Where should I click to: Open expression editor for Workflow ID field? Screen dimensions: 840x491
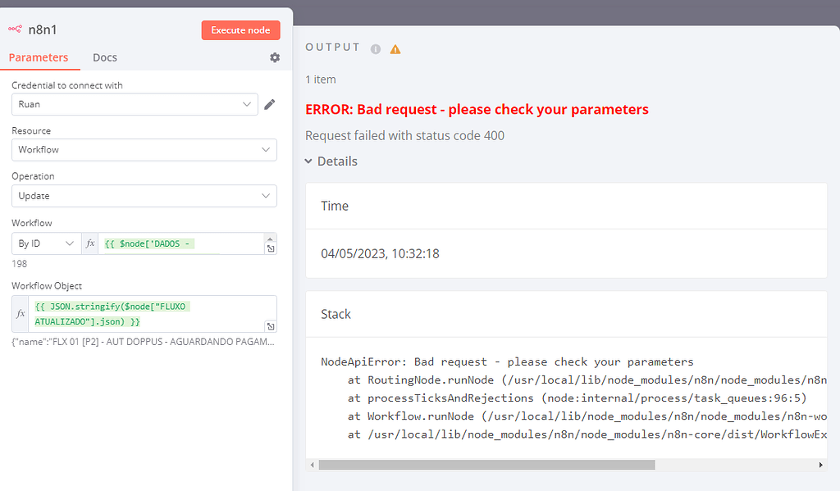tap(271, 248)
